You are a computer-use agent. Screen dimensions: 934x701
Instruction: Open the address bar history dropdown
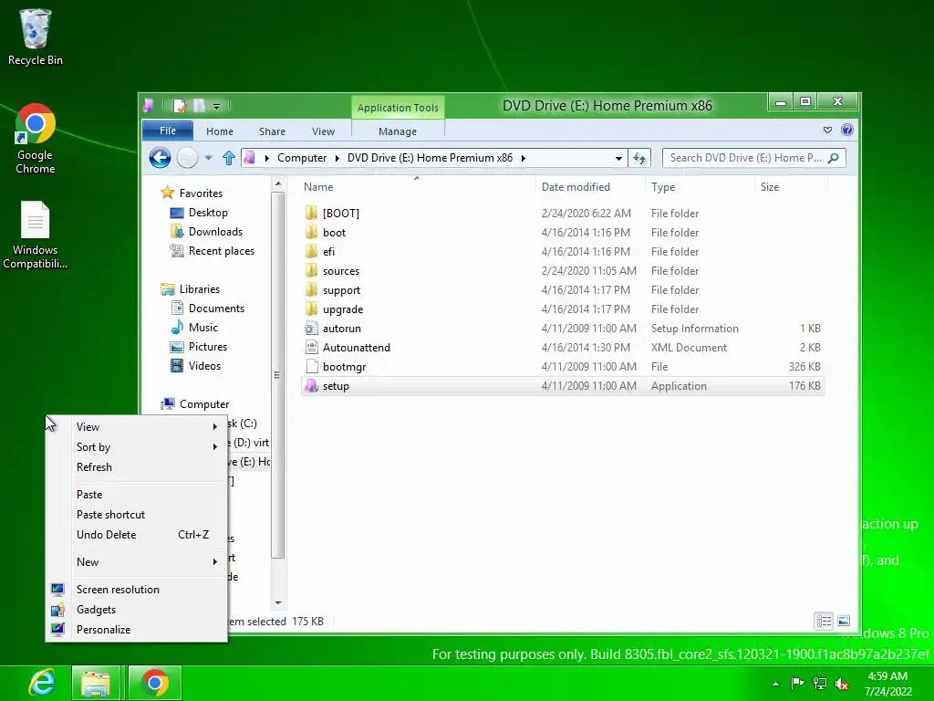(x=618, y=158)
